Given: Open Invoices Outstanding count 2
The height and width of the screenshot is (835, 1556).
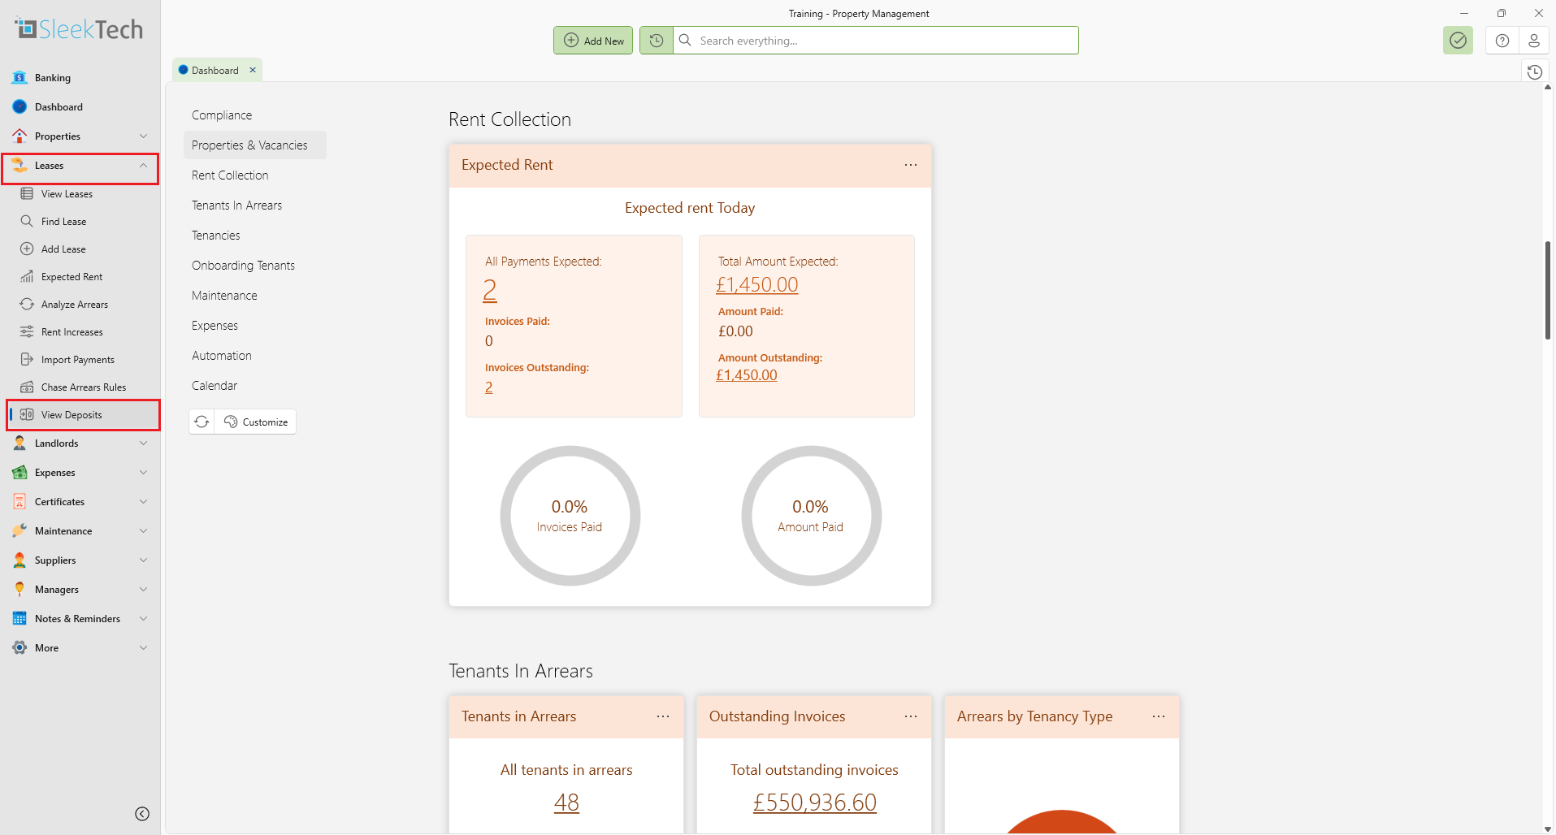Looking at the screenshot, I should (x=489, y=387).
